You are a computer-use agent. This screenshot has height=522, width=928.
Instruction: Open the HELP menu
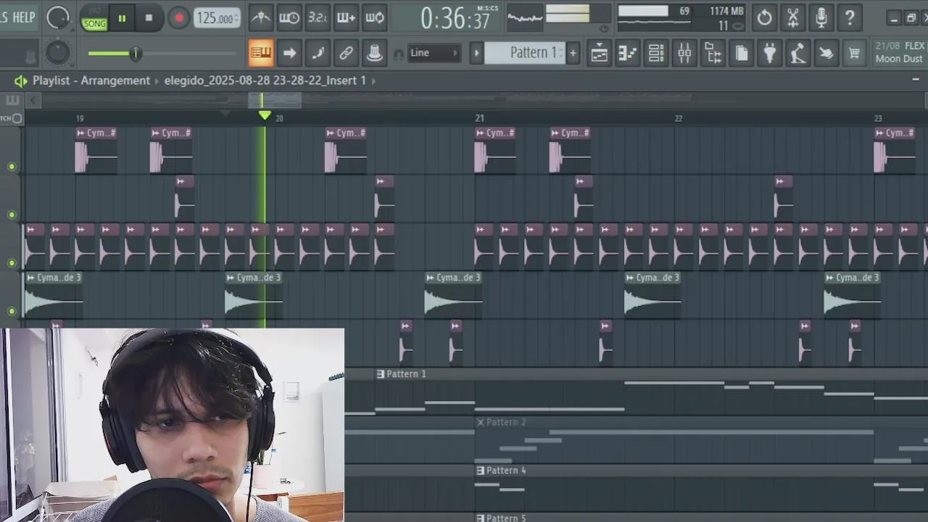pyautogui.click(x=23, y=17)
